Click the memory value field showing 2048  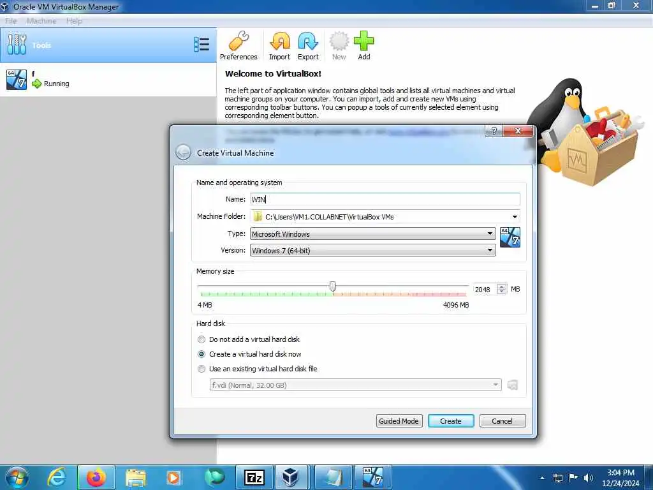tap(485, 289)
